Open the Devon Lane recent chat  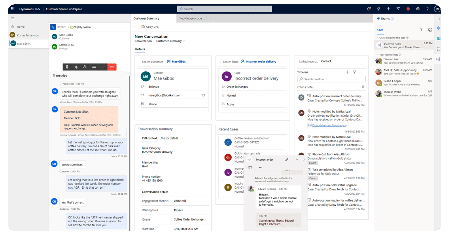(x=404, y=61)
